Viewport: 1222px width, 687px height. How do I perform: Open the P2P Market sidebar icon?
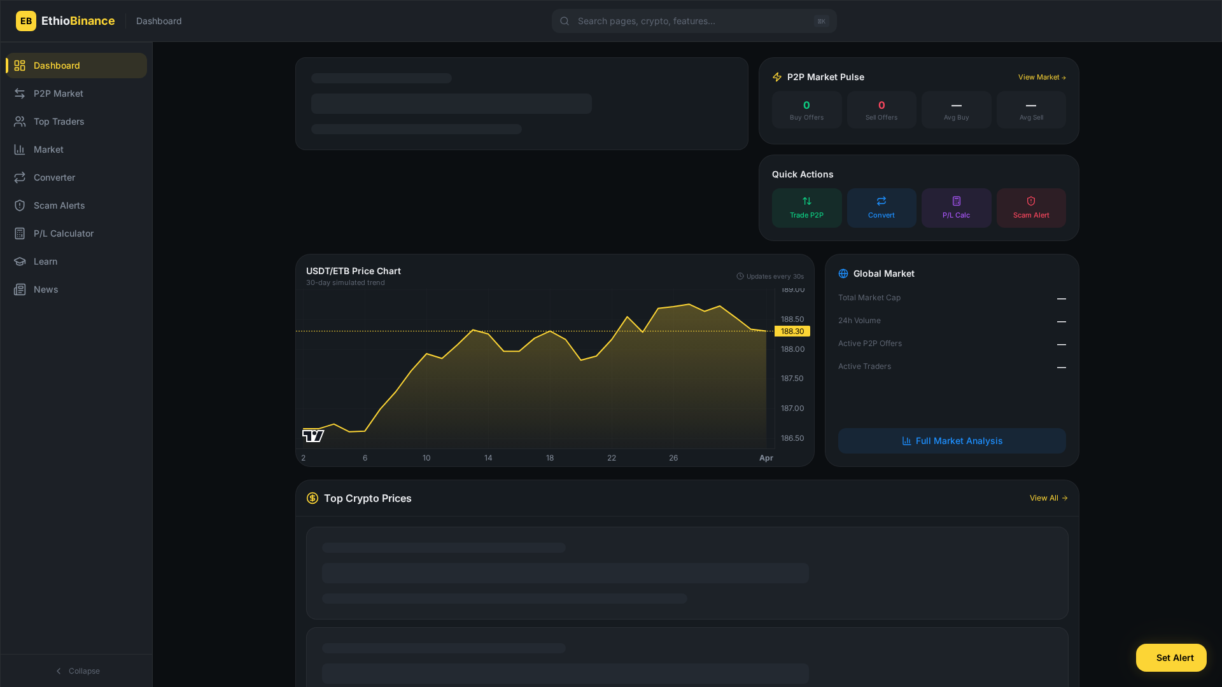pos(20,94)
